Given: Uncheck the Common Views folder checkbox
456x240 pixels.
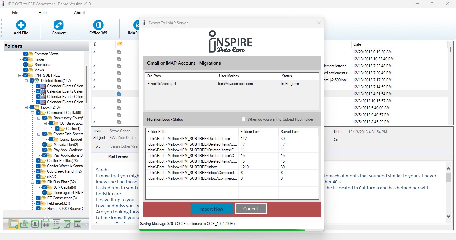Looking at the screenshot, I should (26, 54).
